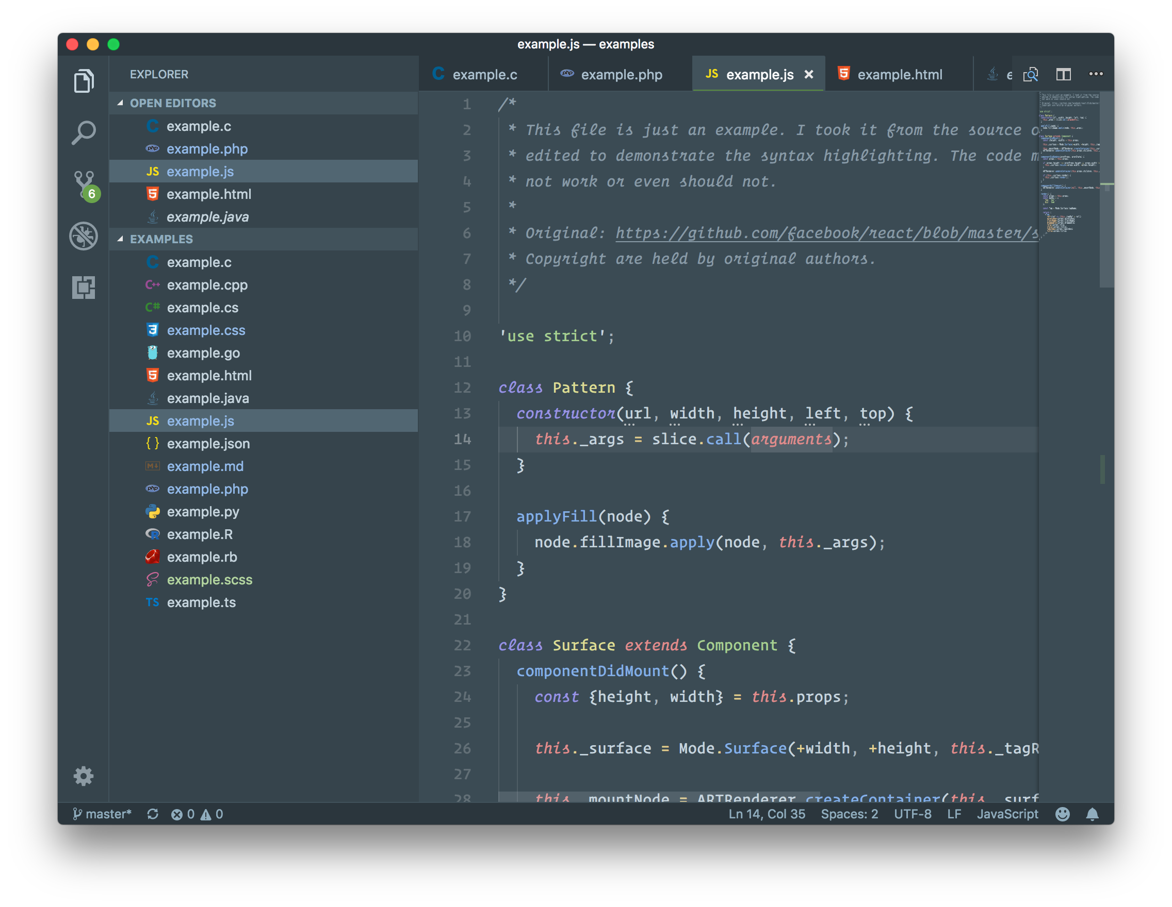Screen dimensions: 1172x907
Task: Change language mode JavaScript
Action: click(x=1007, y=814)
